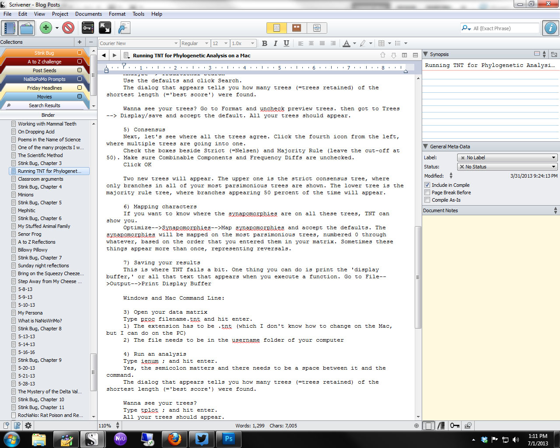Toggle the Binder notebook icon in toolbar
560x448 pixels.
tap(9, 28)
